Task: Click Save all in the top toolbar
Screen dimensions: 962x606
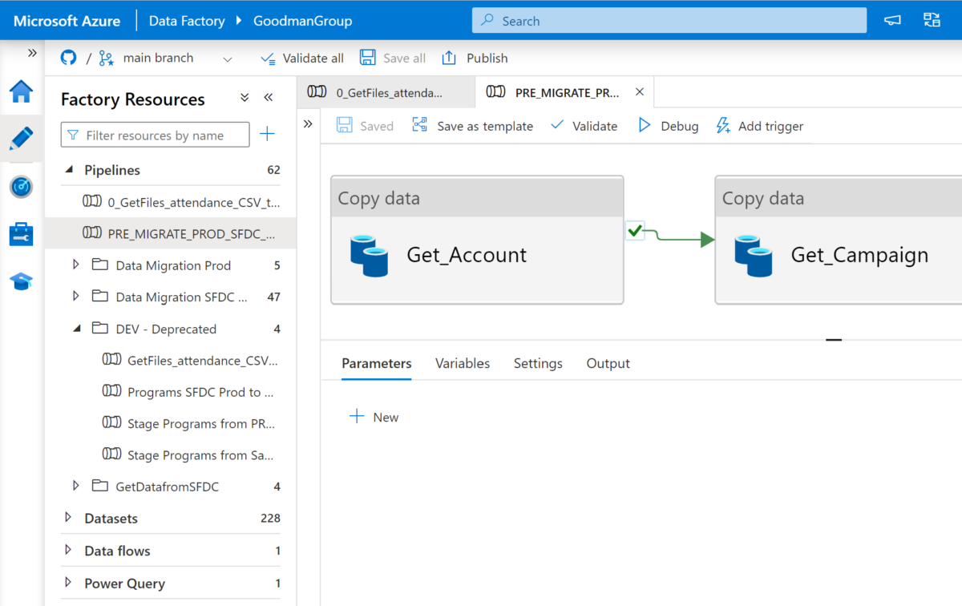Action: pos(391,58)
